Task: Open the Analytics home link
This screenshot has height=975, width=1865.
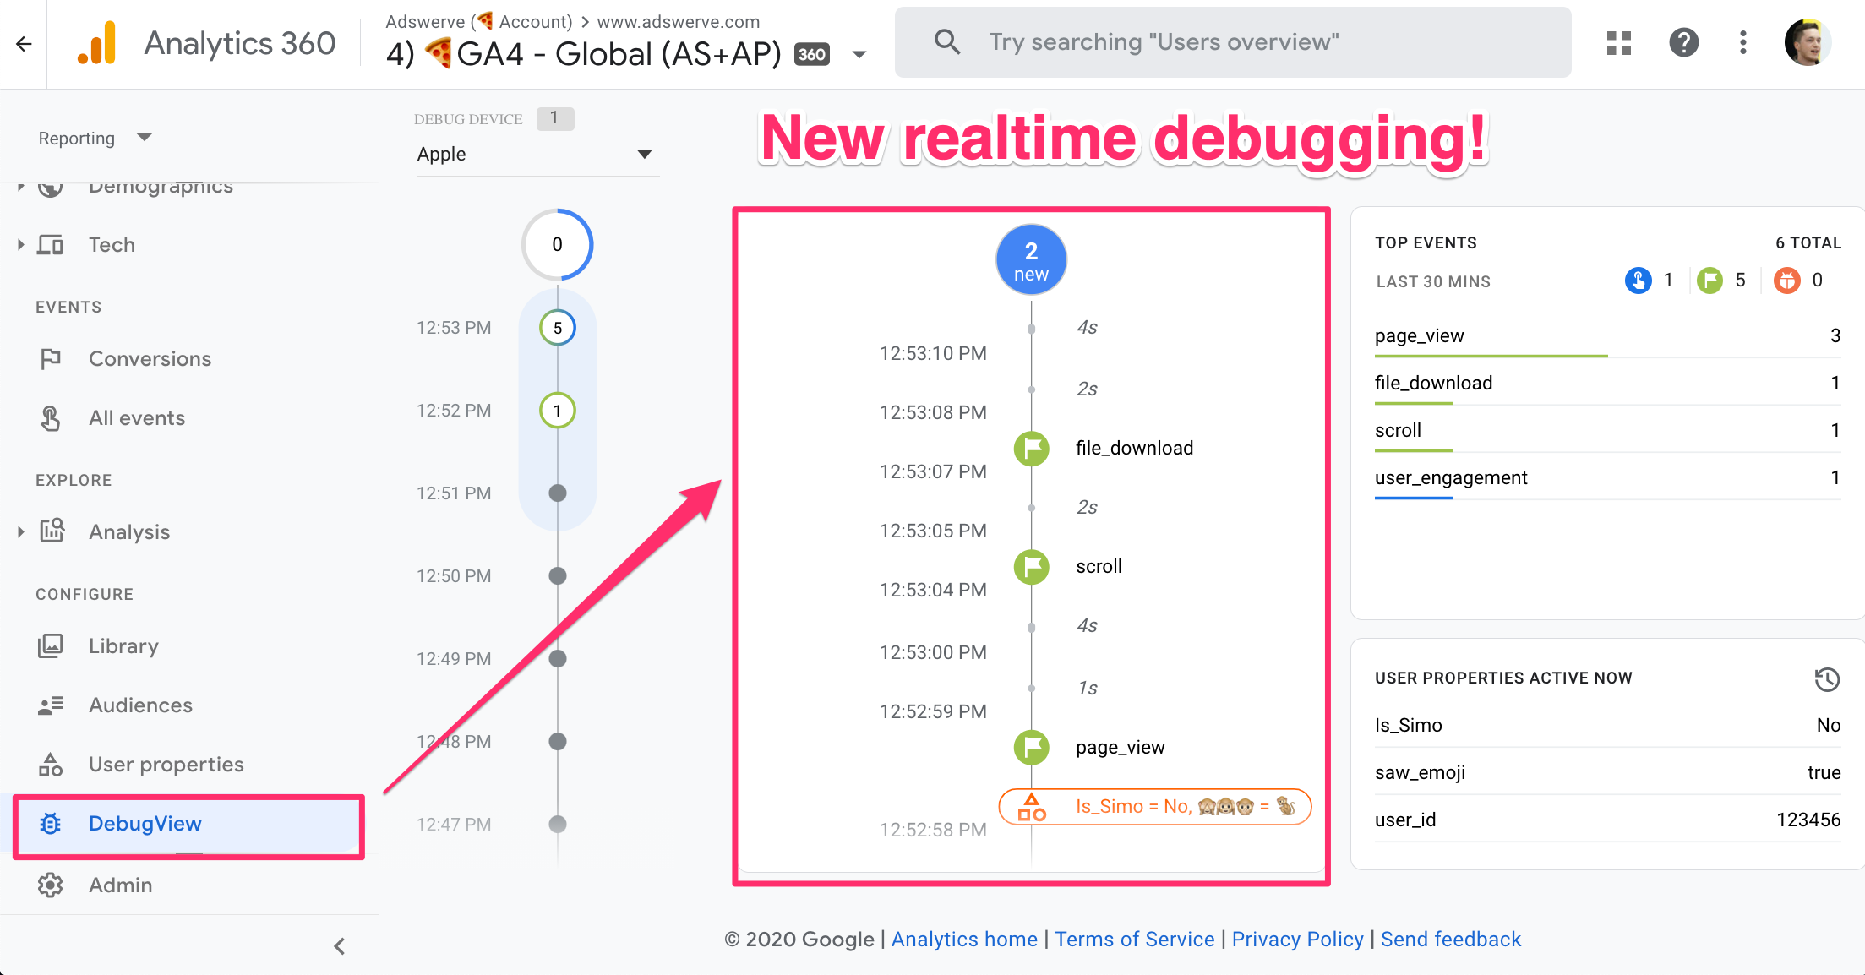Action: point(964,940)
